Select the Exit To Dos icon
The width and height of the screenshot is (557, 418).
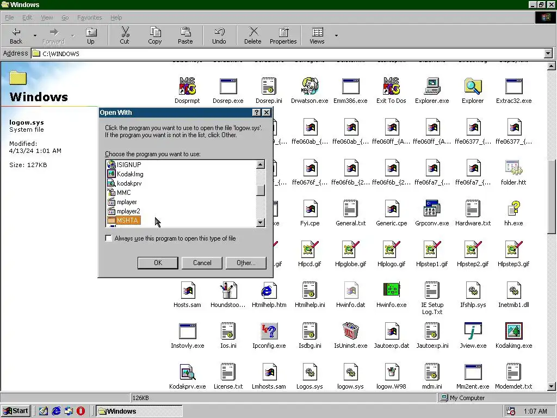(x=391, y=86)
